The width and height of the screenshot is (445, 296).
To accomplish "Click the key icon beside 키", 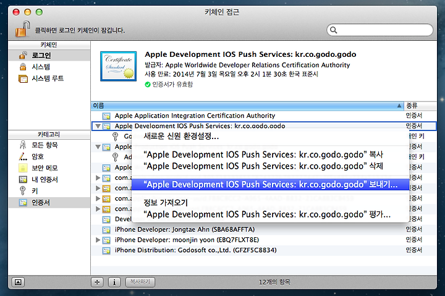I will pyautogui.click(x=23, y=190).
